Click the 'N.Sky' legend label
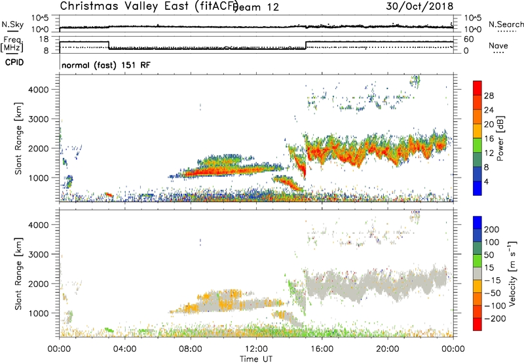524x363 pixels. (x=12, y=24)
